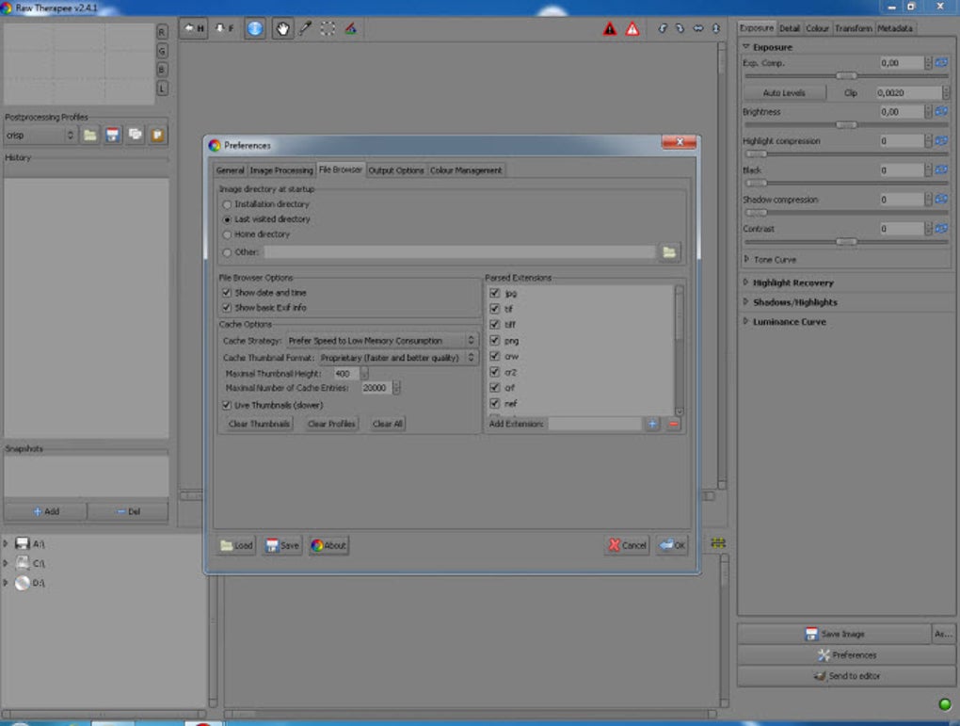Click the Clear All cache button

pos(388,424)
